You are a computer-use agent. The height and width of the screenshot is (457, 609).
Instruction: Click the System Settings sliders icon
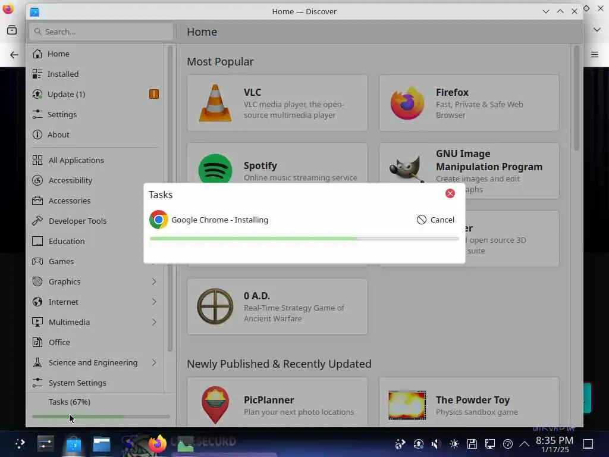pos(37,383)
